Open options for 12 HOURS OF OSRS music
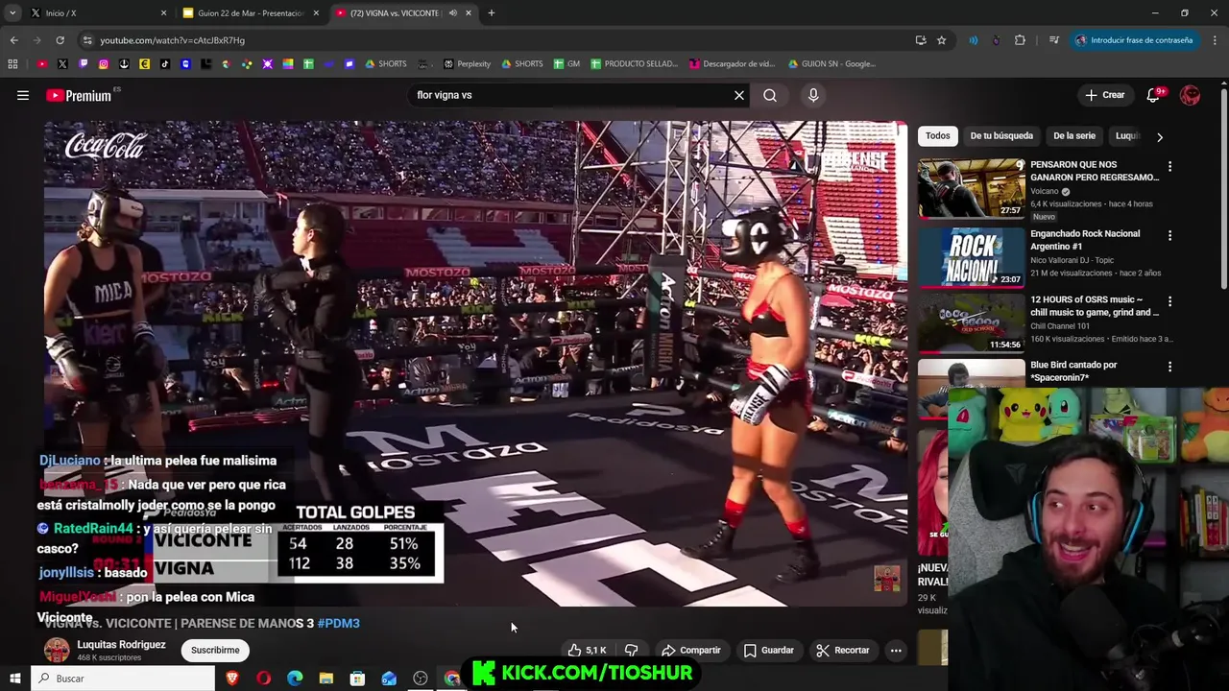The image size is (1229, 691). (x=1169, y=301)
